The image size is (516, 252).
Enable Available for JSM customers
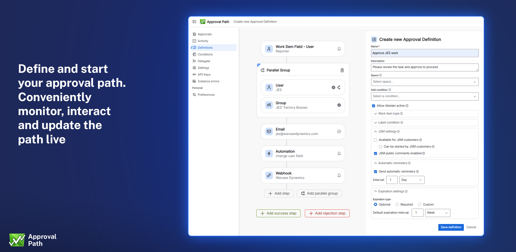(376, 140)
